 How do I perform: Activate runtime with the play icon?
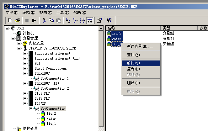(34, 21)
